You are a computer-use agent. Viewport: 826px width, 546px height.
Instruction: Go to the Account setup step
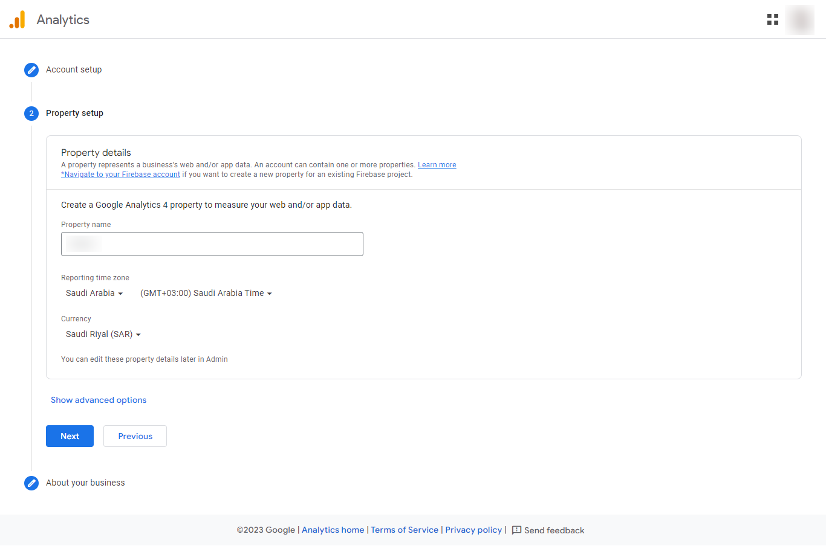[74, 69]
